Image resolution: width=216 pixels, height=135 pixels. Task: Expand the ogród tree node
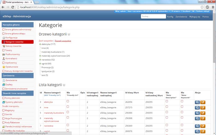pyautogui.click(x=40, y=64)
